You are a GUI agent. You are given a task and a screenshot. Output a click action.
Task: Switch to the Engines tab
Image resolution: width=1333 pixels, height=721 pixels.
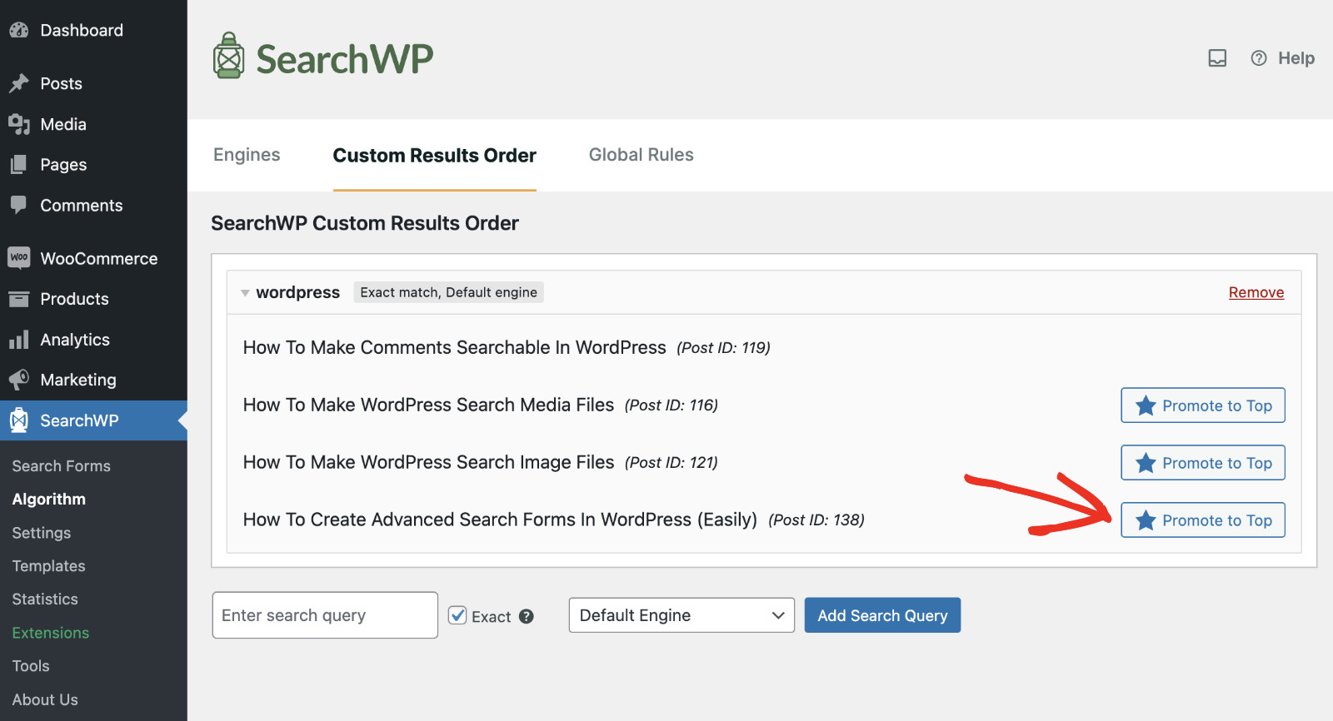247,155
